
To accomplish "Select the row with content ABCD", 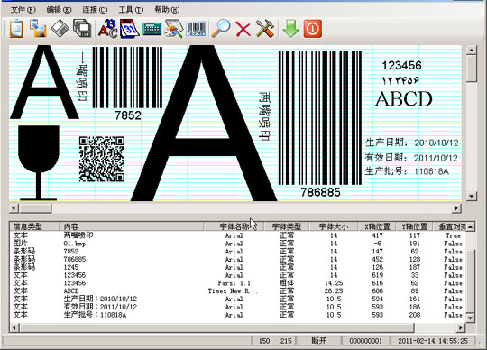I will tap(237, 291).
